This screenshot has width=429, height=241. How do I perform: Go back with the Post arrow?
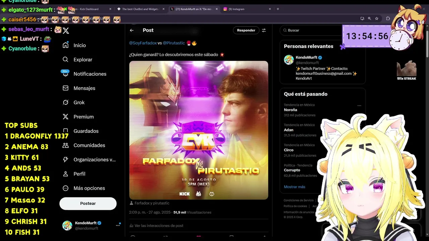(132, 30)
